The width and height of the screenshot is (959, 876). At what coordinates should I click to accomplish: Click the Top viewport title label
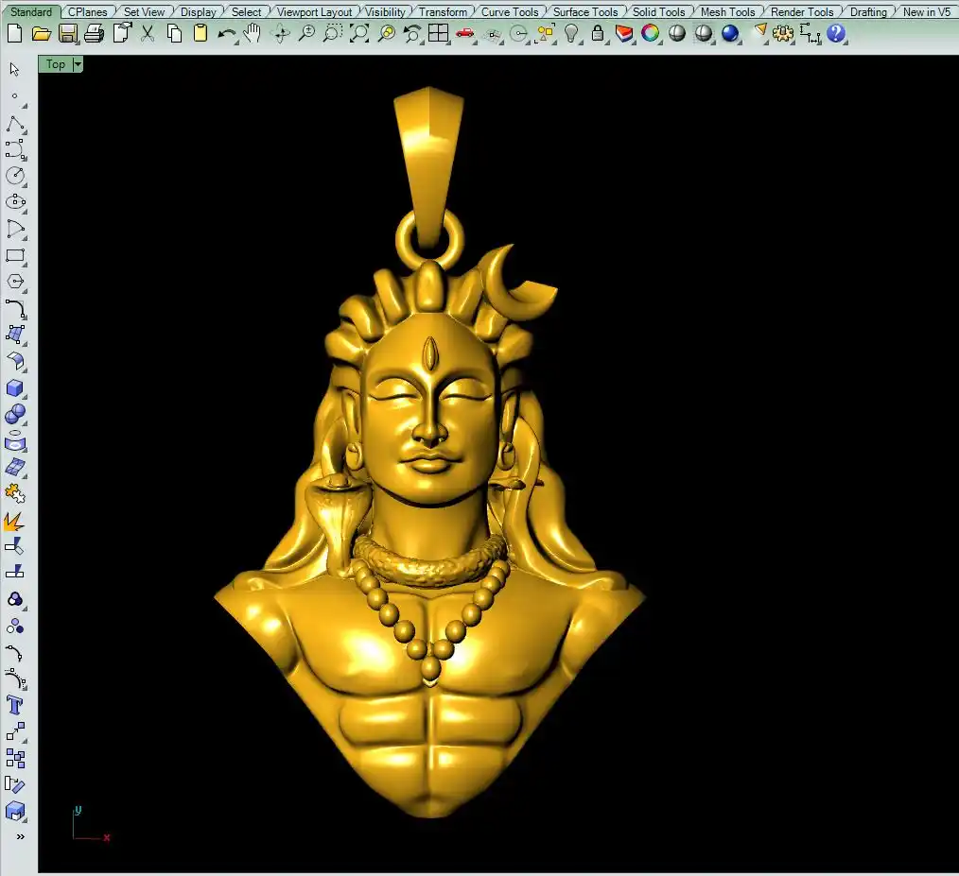(x=56, y=64)
